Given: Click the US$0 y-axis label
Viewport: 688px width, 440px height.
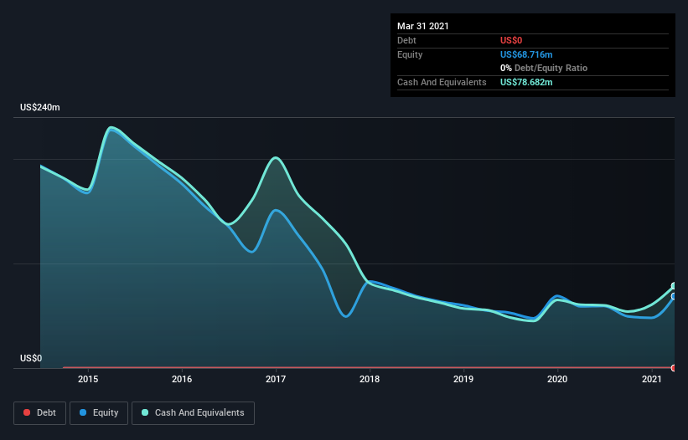Looking at the screenshot, I should click(31, 358).
